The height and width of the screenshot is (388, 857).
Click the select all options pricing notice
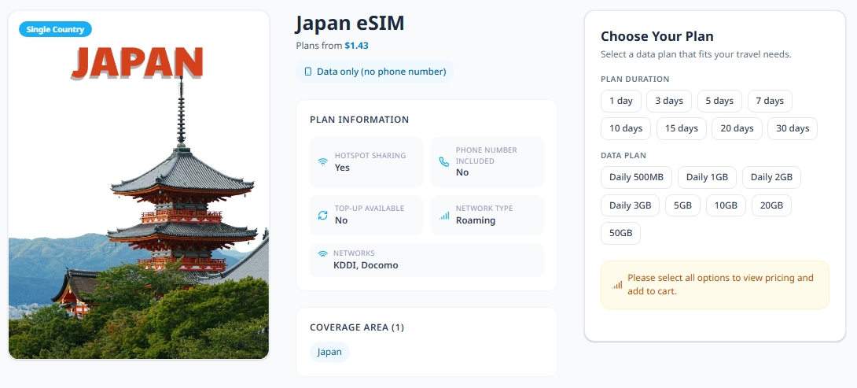tap(715, 285)
